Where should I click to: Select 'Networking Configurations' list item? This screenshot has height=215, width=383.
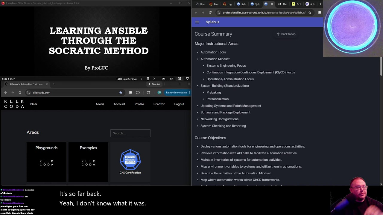(220, 119)
